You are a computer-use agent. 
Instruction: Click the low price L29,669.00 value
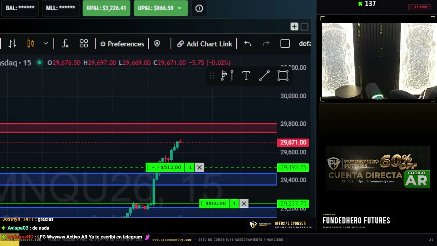[135, 63]
